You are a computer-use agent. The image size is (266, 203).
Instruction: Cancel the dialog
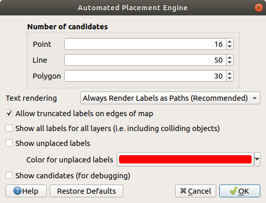196,191
